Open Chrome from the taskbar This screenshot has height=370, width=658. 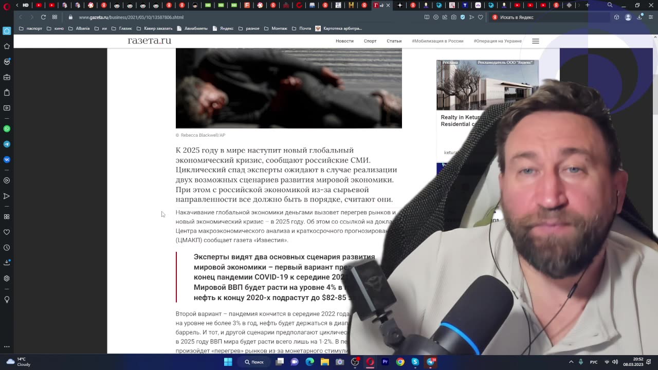pos(400,362)
